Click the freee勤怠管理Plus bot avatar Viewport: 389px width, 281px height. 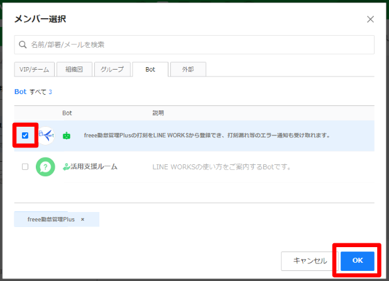[46, 135]
